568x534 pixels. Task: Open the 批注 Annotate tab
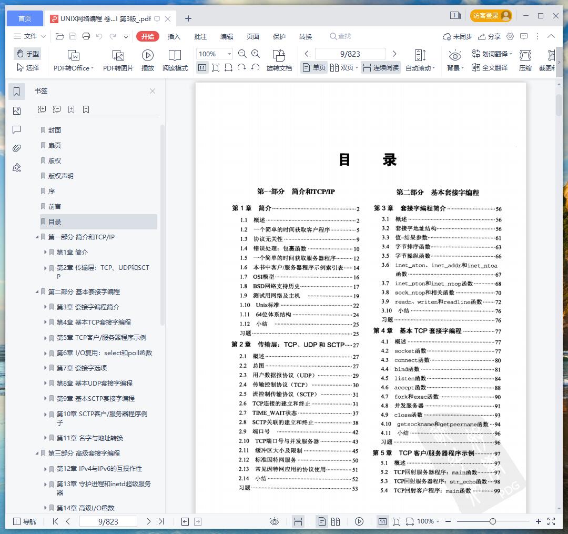[x=200, y=36]
